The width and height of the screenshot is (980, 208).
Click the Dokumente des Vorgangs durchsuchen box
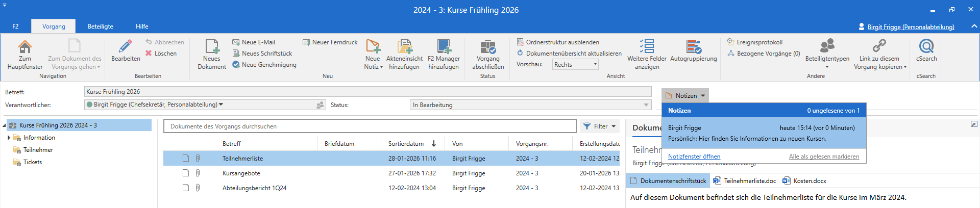click(370, 126)
